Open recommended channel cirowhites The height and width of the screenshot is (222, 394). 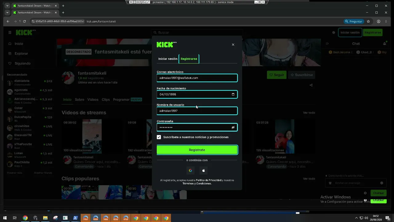pyautogui.click(x=30, y=128)
